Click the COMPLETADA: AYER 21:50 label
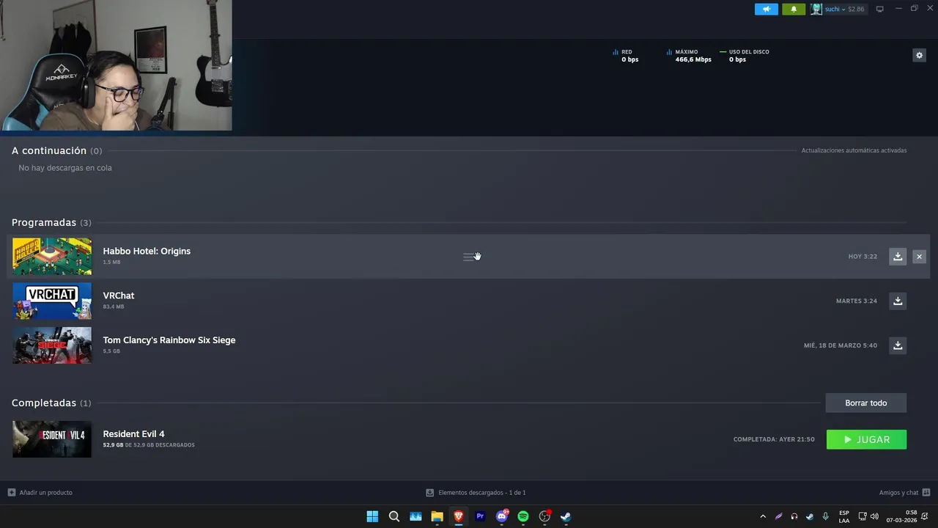 point(774,439)
